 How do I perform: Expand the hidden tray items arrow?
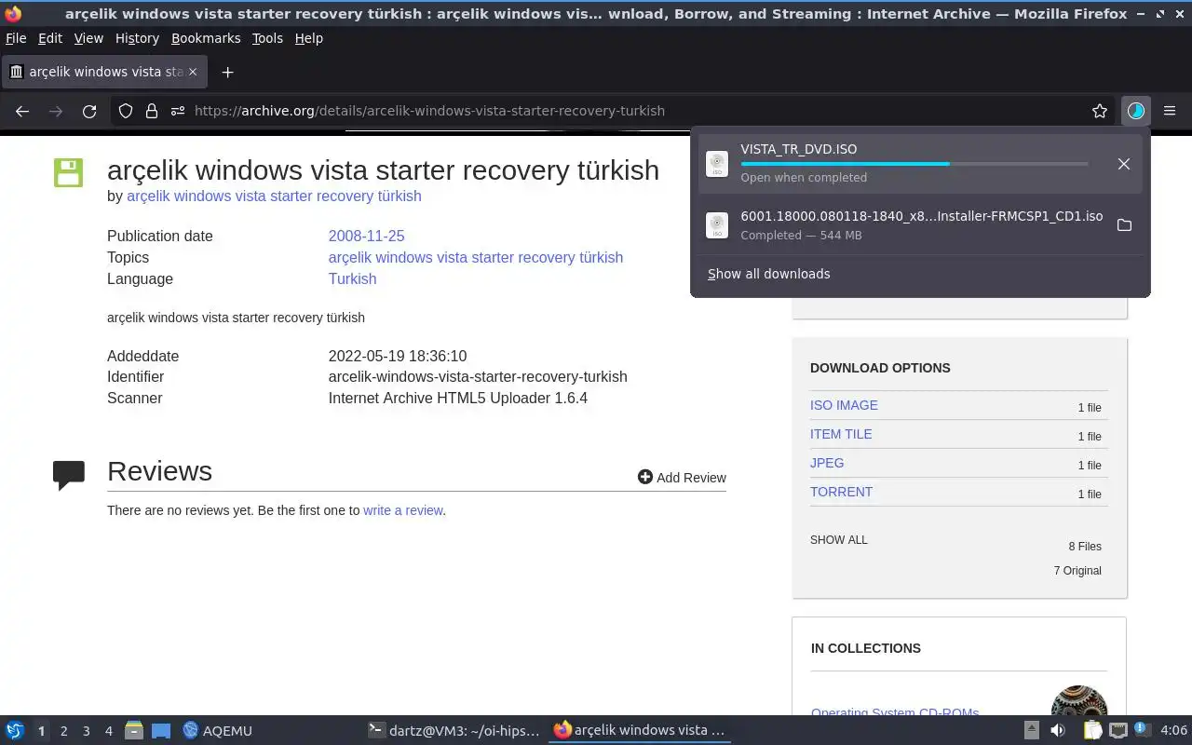tap(1032, 730)
